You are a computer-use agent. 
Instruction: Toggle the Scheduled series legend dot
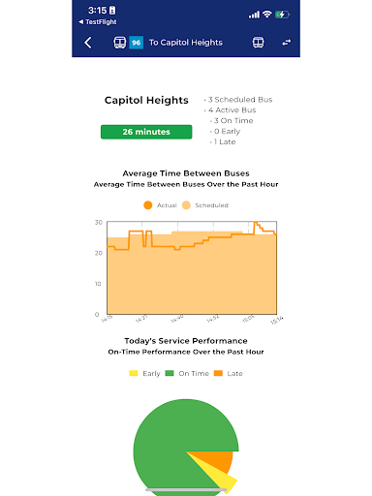[x=186, y=205]
